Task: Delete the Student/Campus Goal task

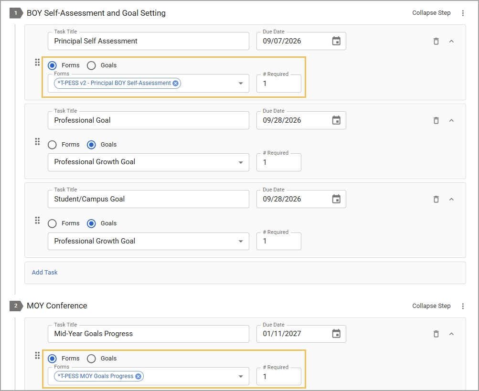Action: [436, 199]
